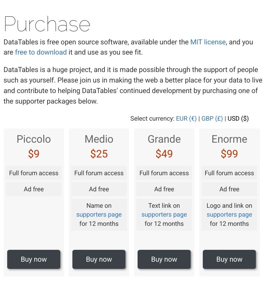Buy the Piccolo package now
This screenshot has width=267, height=285.
tap(34, 259)
